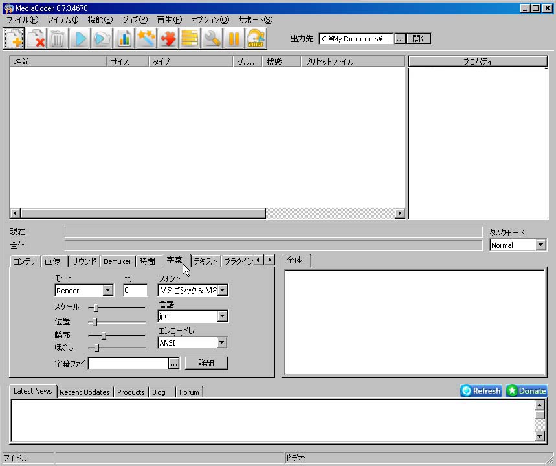556x466 pixels.
Task: Click the subtitle ID input field
Action: (135, 291)
